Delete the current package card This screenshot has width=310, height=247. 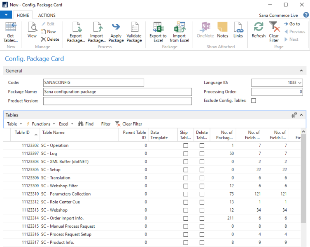(x=50, y=40)
